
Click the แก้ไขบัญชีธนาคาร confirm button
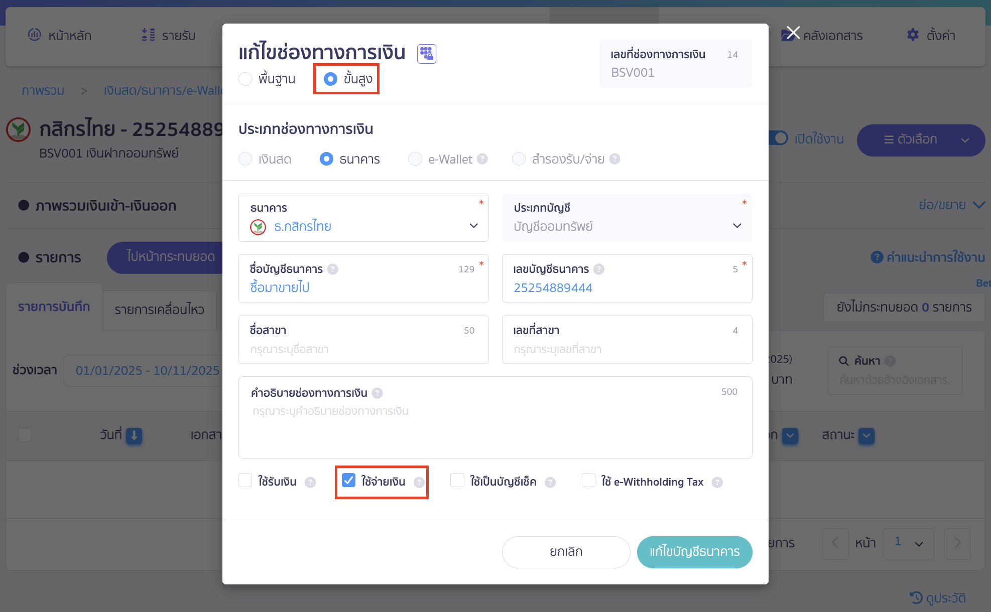pyautogui.click(x=694, y=552)
